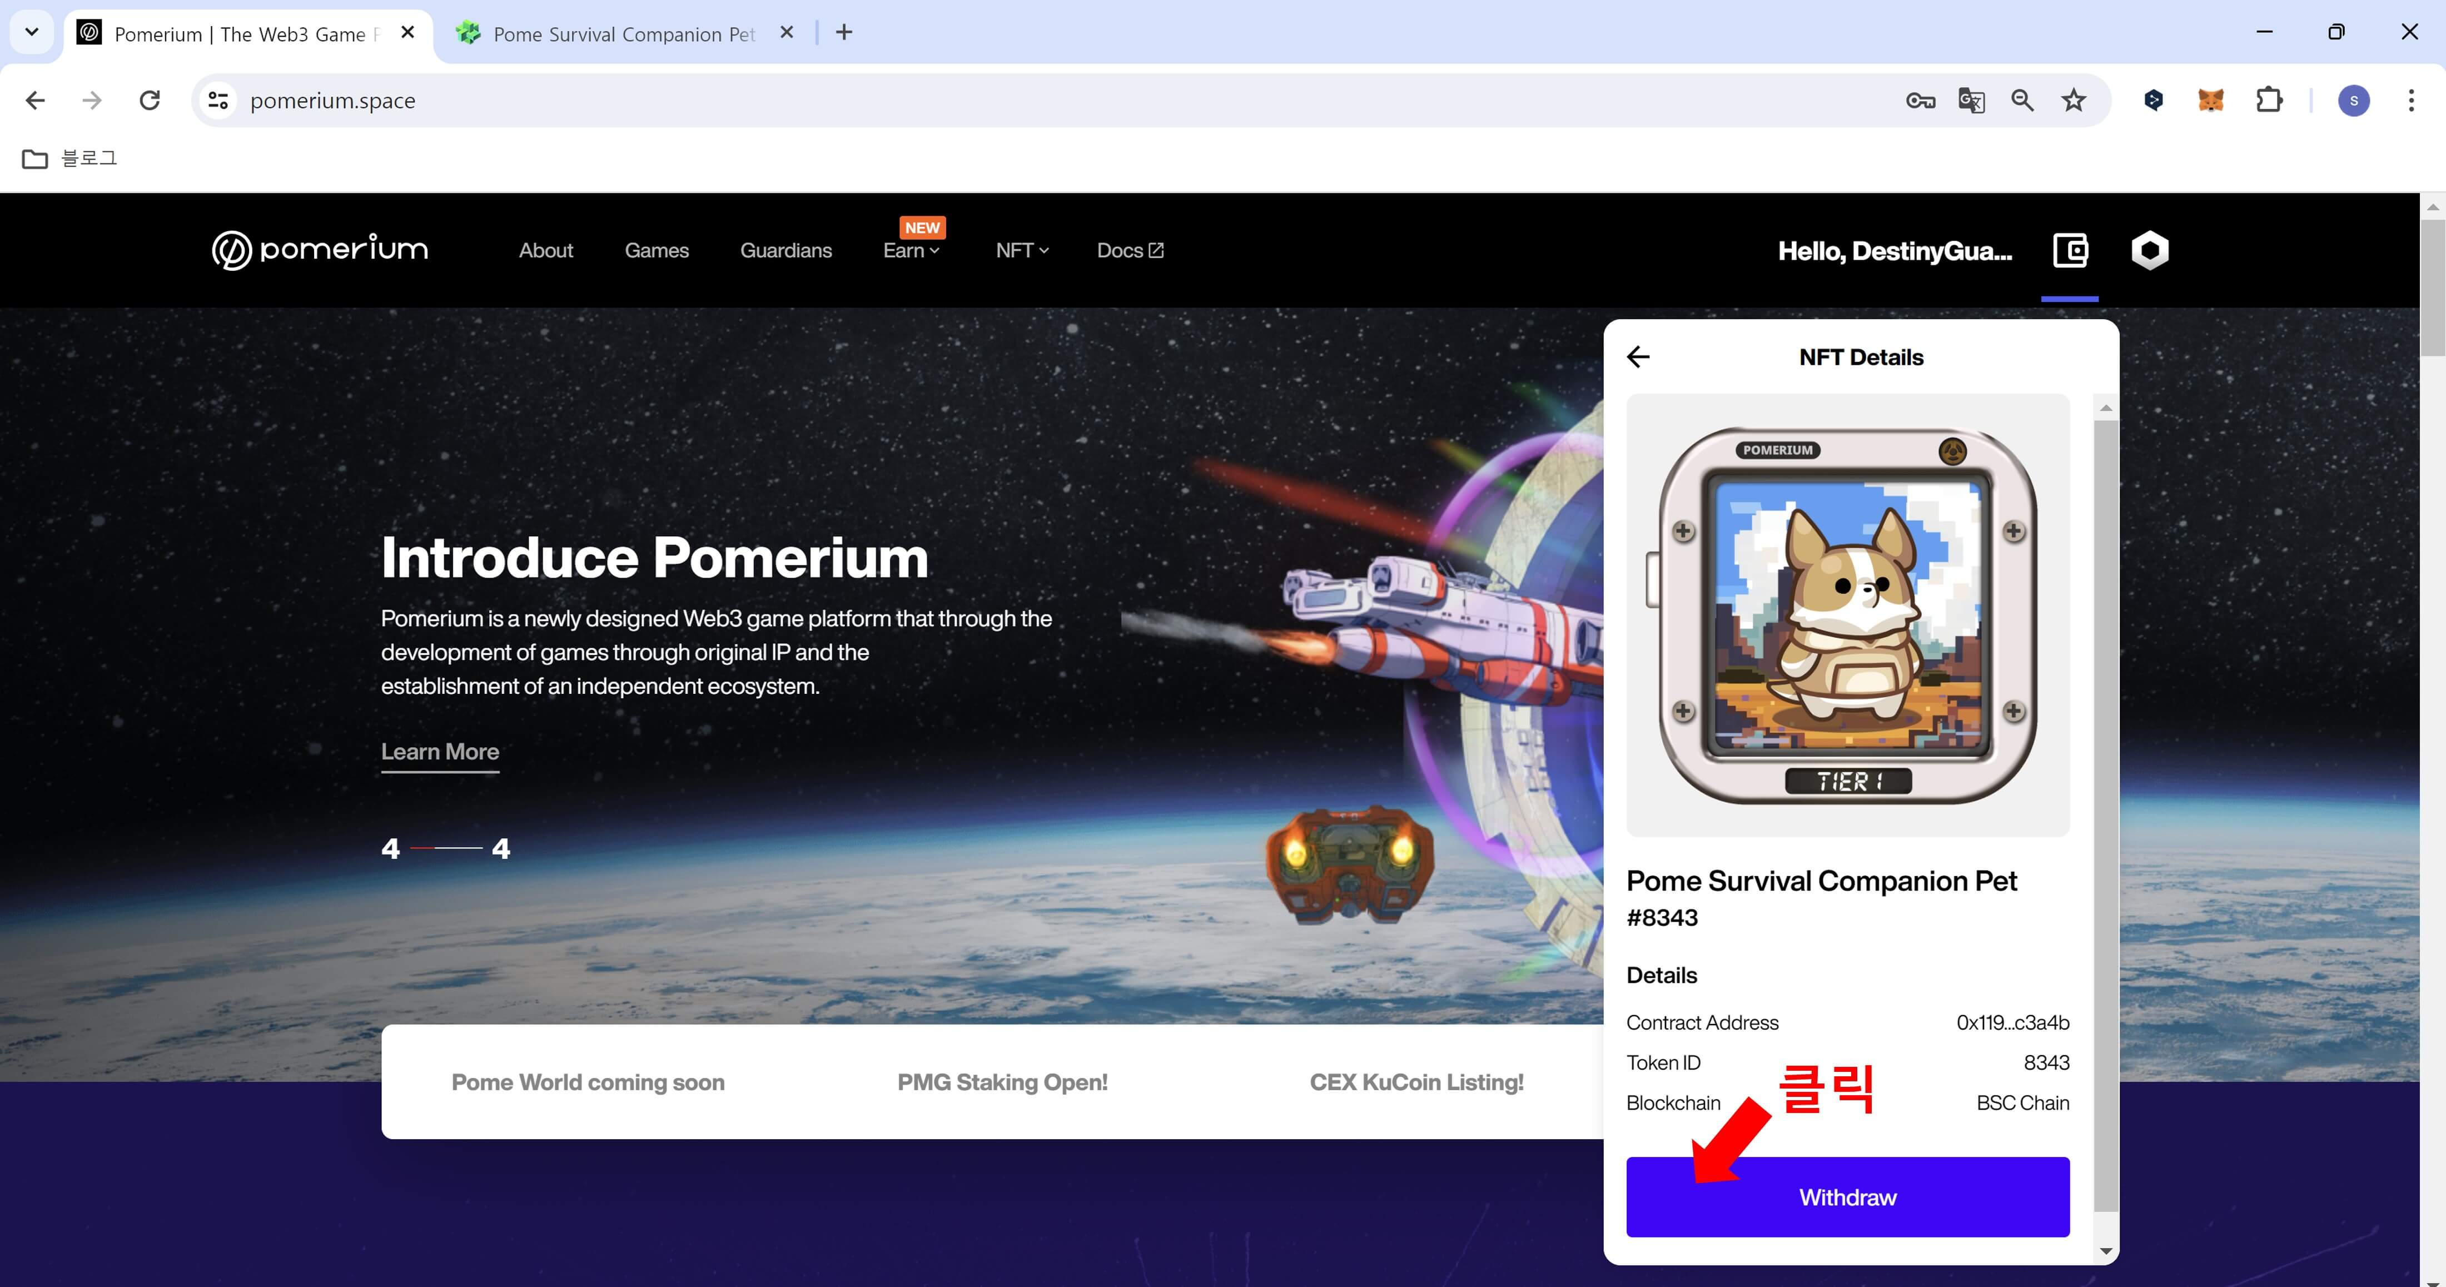Image resolution: width=2446 pixels, height=1287 pixels.
Task: Open the Guardians menu item
Action: (x=785, y=251)
